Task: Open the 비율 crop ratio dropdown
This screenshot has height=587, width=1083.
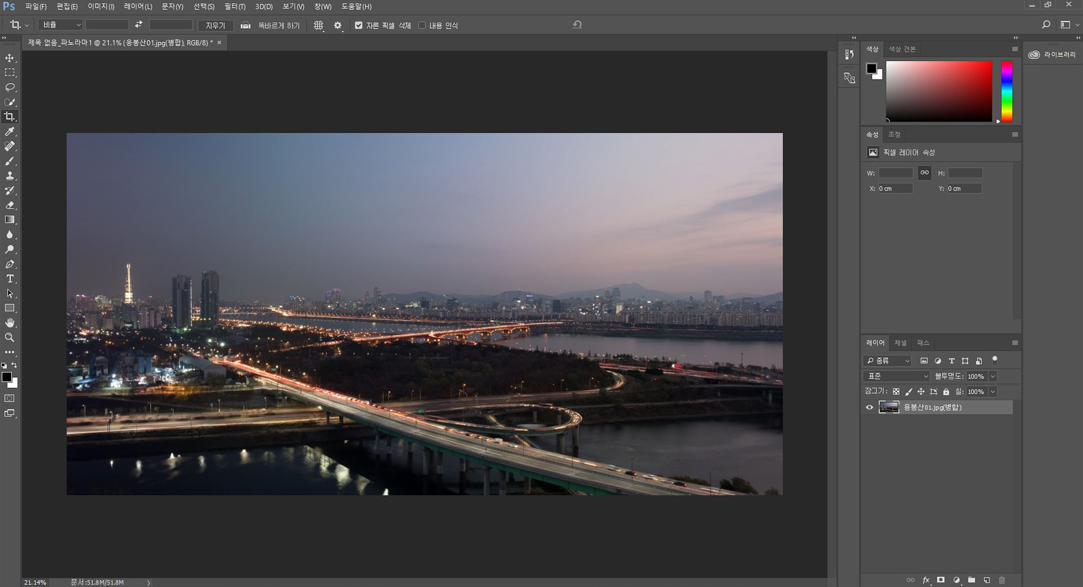Action: pos(62,25)
